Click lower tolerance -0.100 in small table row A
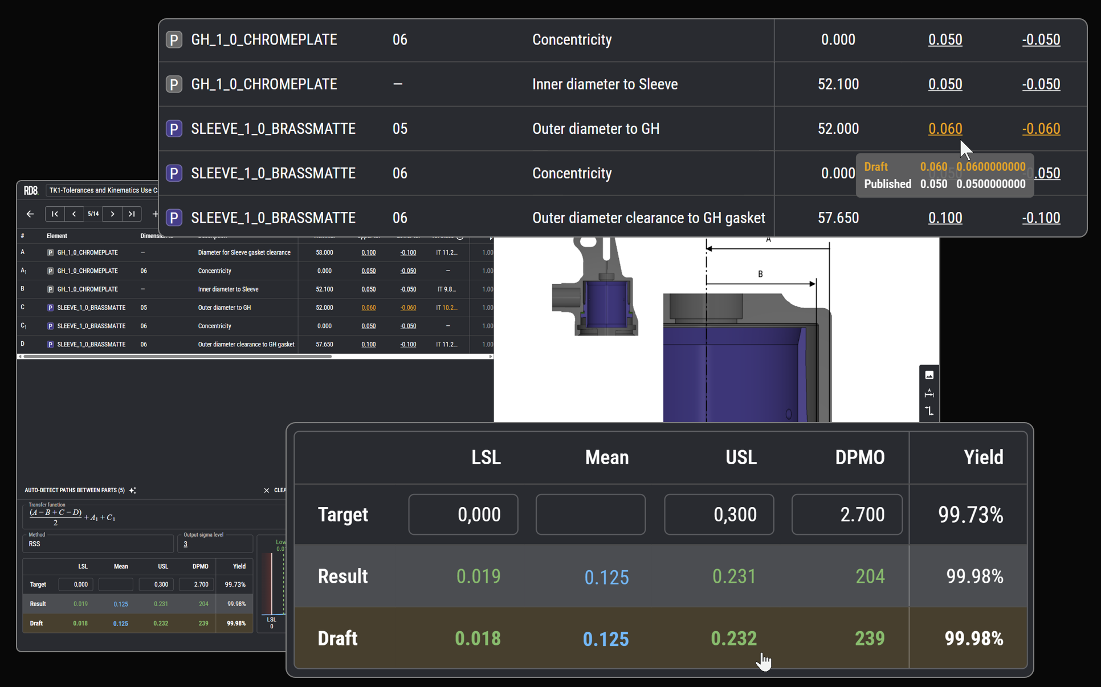Viewport: 1101px width, 687px height. (408, 252)
